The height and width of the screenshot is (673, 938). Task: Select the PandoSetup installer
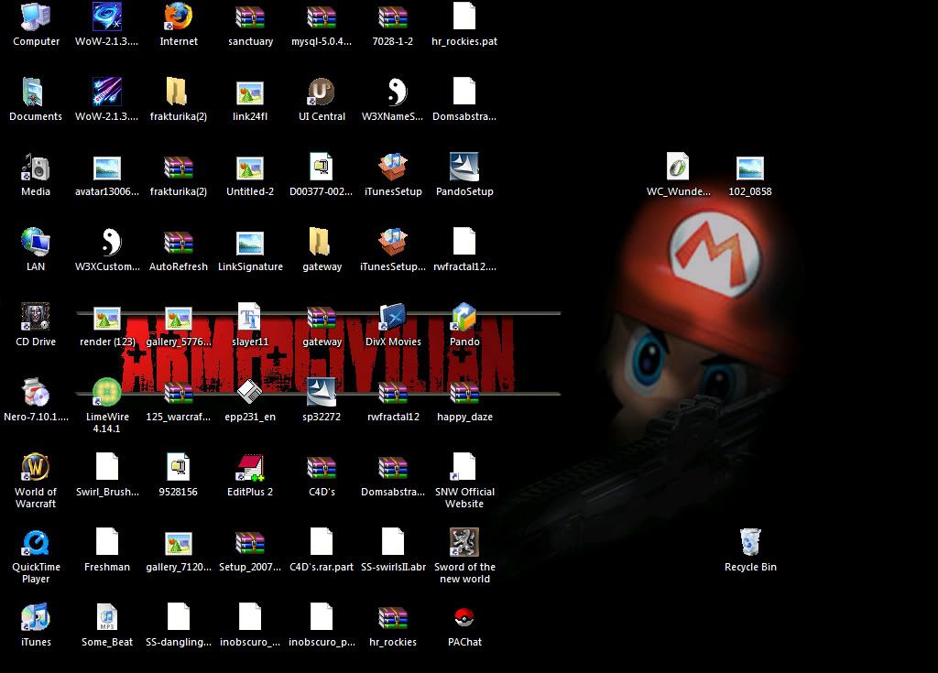click(x=464, y=168)
